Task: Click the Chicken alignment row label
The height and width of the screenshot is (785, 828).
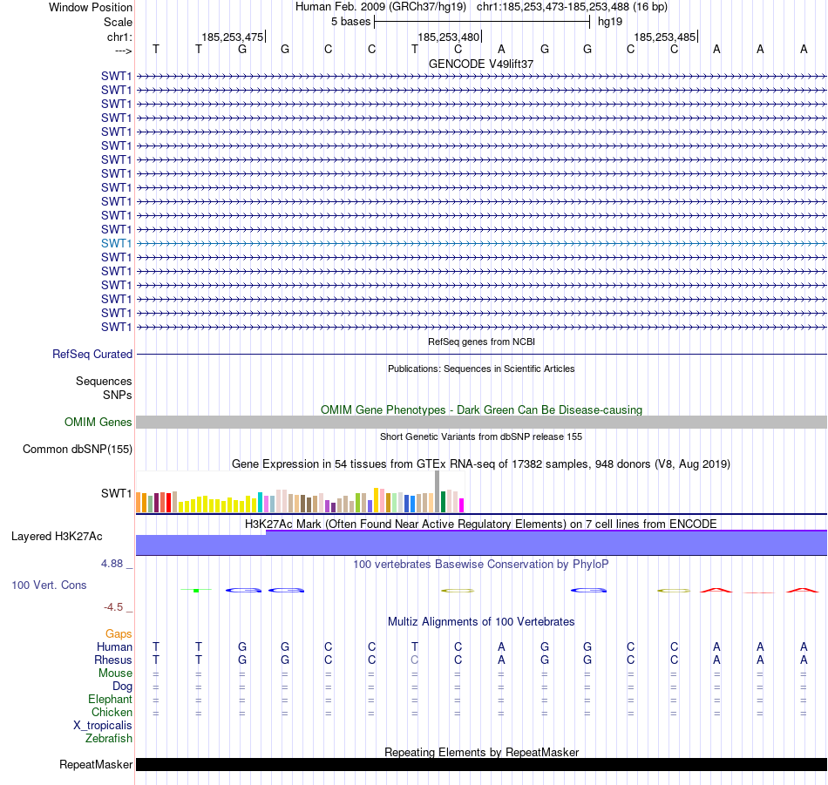Action: [112, 712]
